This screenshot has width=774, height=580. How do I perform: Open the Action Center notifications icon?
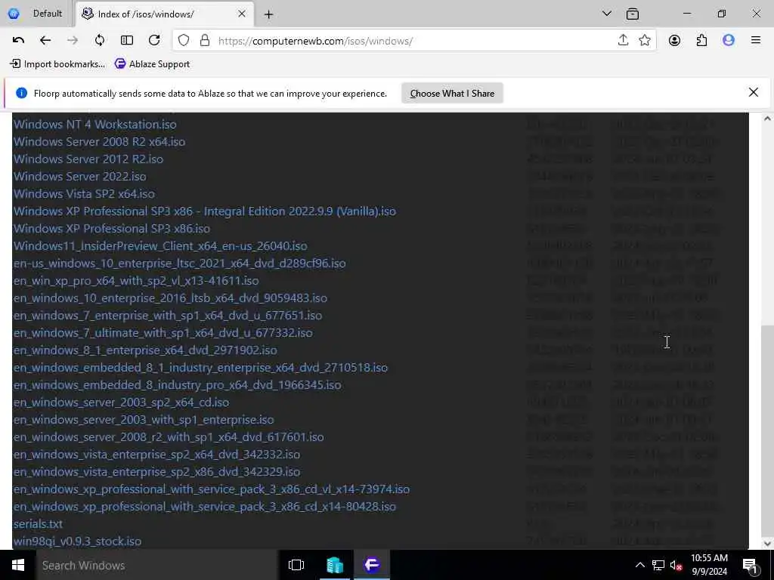[750, 565]
